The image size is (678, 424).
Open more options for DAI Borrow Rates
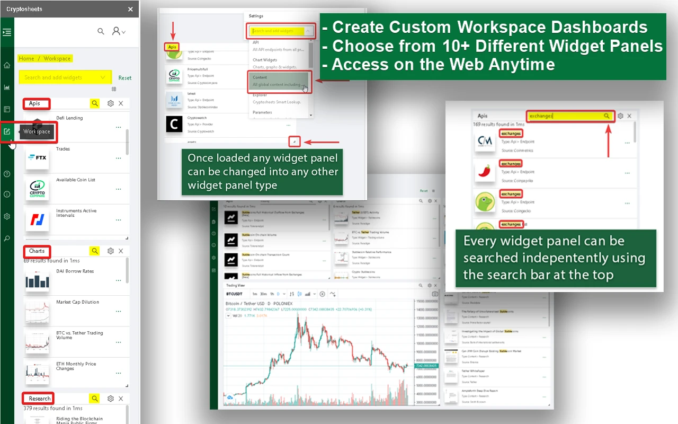click(119, 280)
